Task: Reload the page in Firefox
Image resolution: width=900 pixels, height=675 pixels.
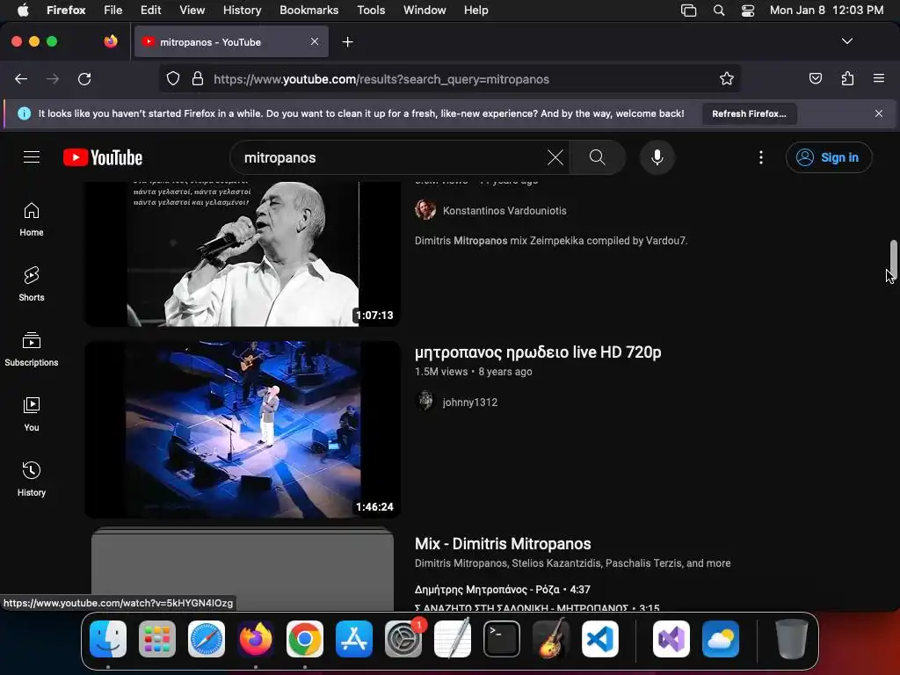Action: coord(84,79)
